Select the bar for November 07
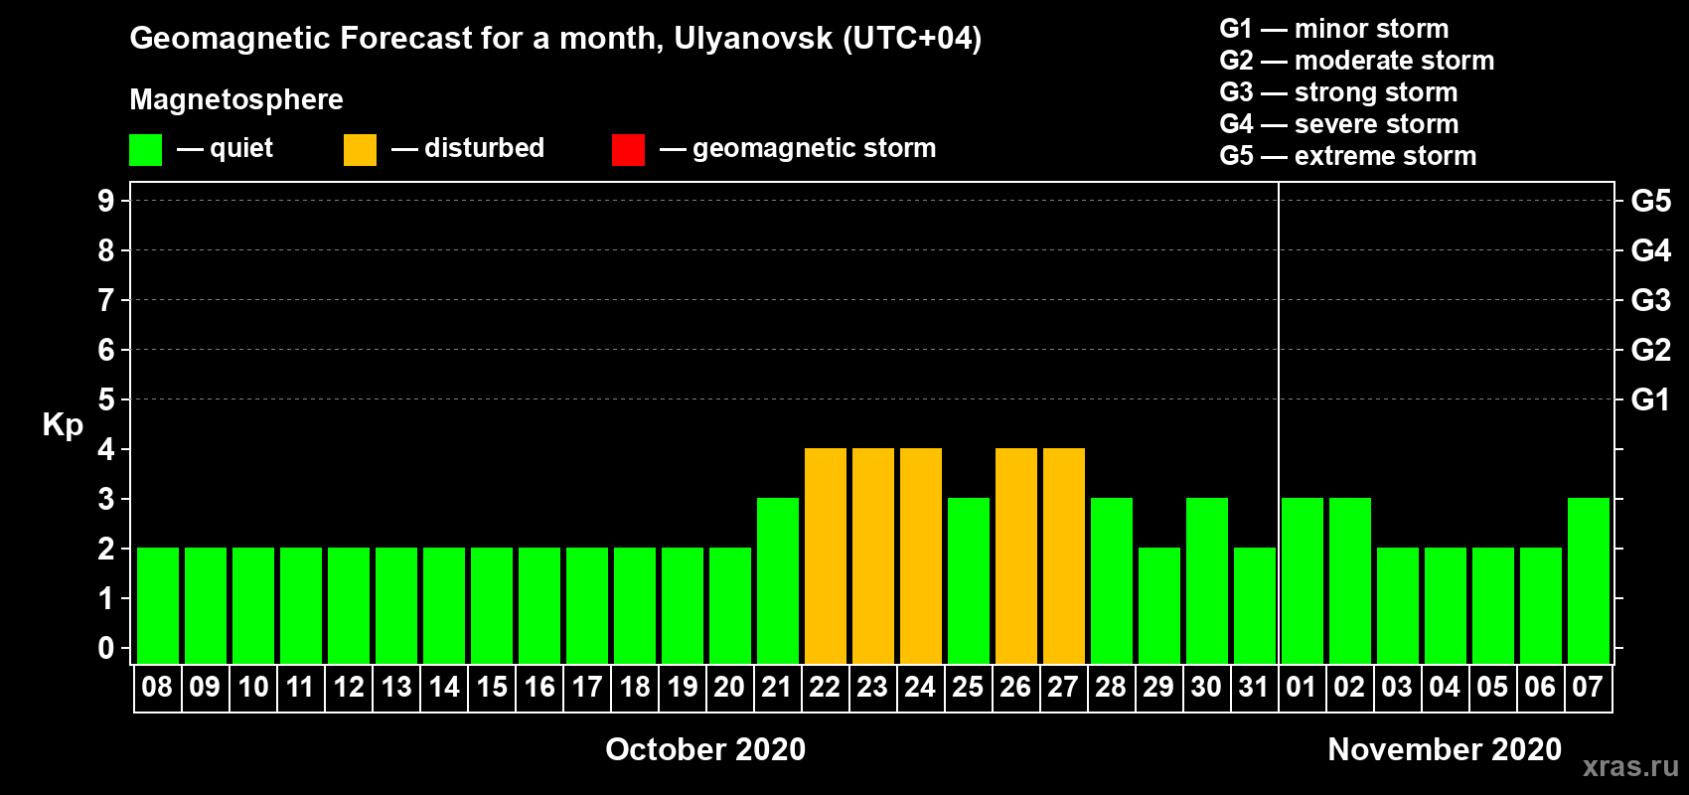 pos(1589,580)
